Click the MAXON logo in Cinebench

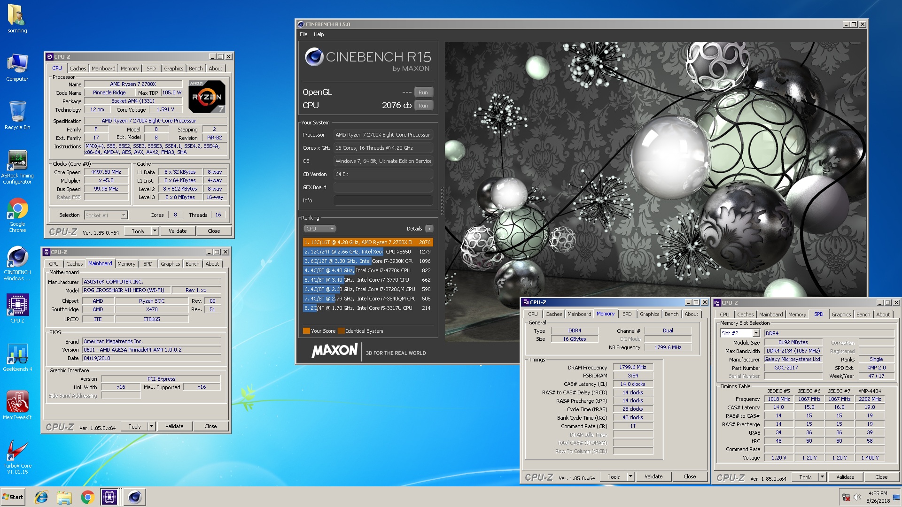pyautogui.click(x=334, y=351)
